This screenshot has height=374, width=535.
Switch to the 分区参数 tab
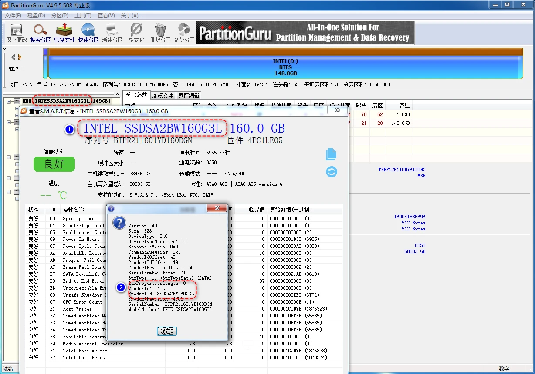click(136, 95)
